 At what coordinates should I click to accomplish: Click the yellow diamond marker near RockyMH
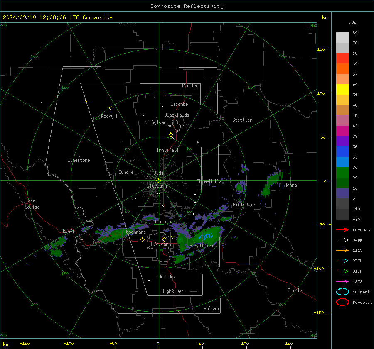pyautogui.click(x=111, y=108)
